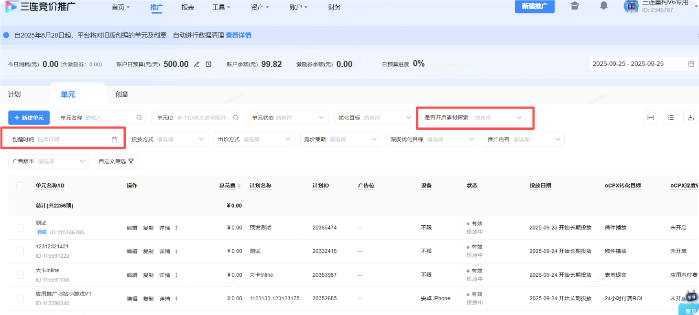This screenshot has width=699, height=315.
Task: Click the download data icon
Action: click(691, 117)
